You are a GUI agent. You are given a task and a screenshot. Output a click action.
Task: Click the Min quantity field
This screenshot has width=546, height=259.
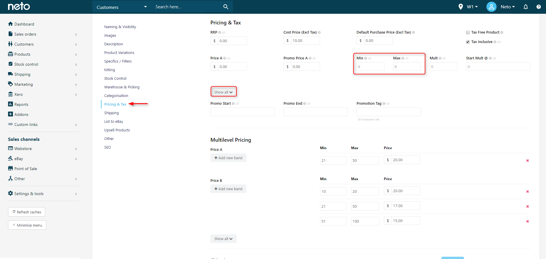370,67
